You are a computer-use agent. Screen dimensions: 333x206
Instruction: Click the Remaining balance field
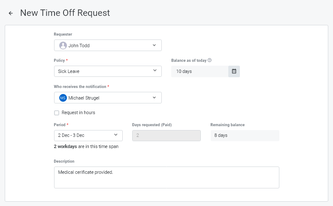click(x=245, y=136)
